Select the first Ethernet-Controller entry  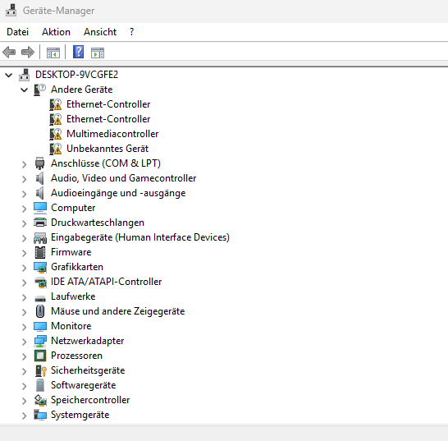108,104
